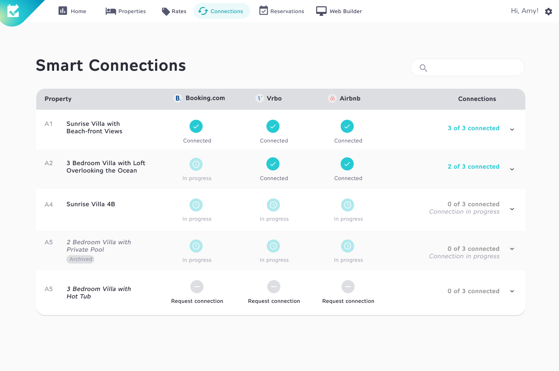
Task: Expand the Sunrise Villa Beach-front Views row
Action: [512, 129]
